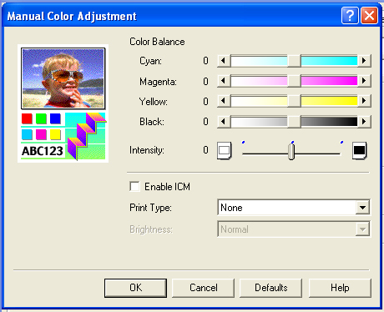Click the cyan swatch in preview

[x=27, y=134]
